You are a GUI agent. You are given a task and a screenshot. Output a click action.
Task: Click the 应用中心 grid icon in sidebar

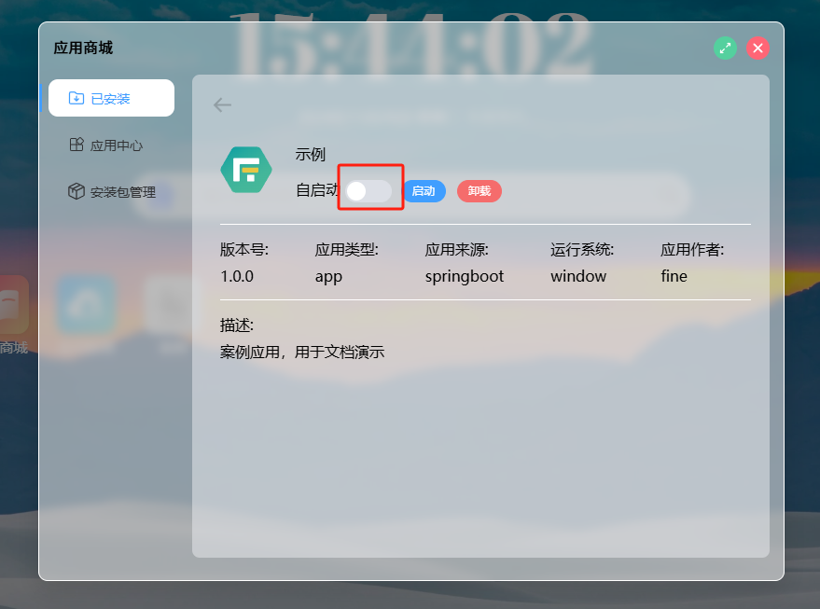[x=76, y=145]
